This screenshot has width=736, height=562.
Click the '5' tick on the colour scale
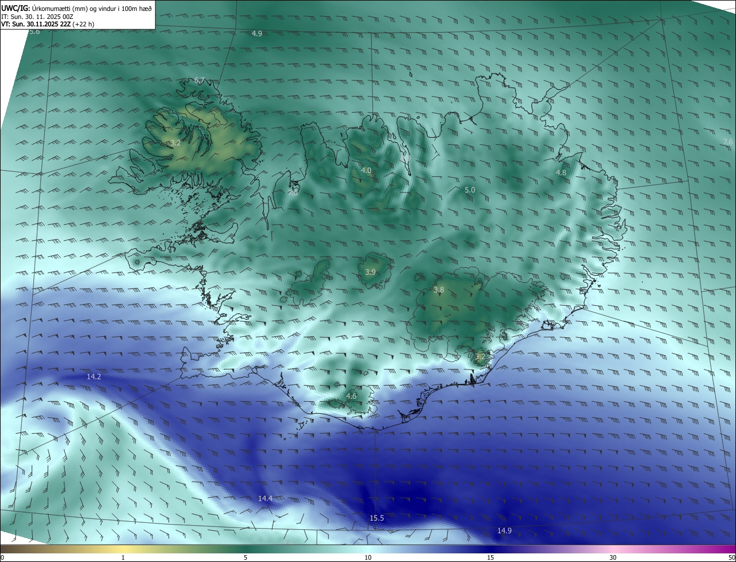pyautogui.click(x=246, y=557)
